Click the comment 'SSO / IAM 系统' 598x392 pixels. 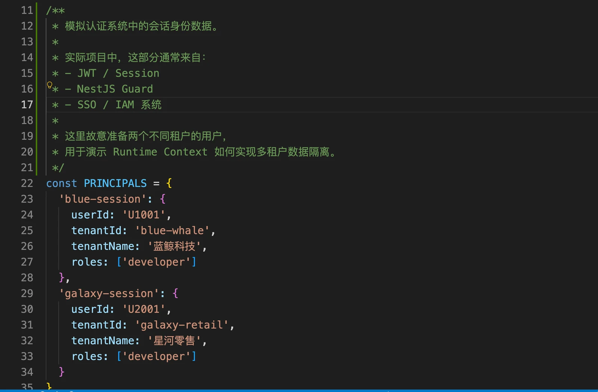click(119, 105)
